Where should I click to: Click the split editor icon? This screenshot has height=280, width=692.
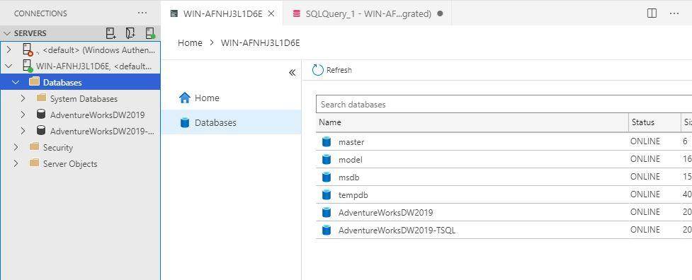(x=652, y=13)
